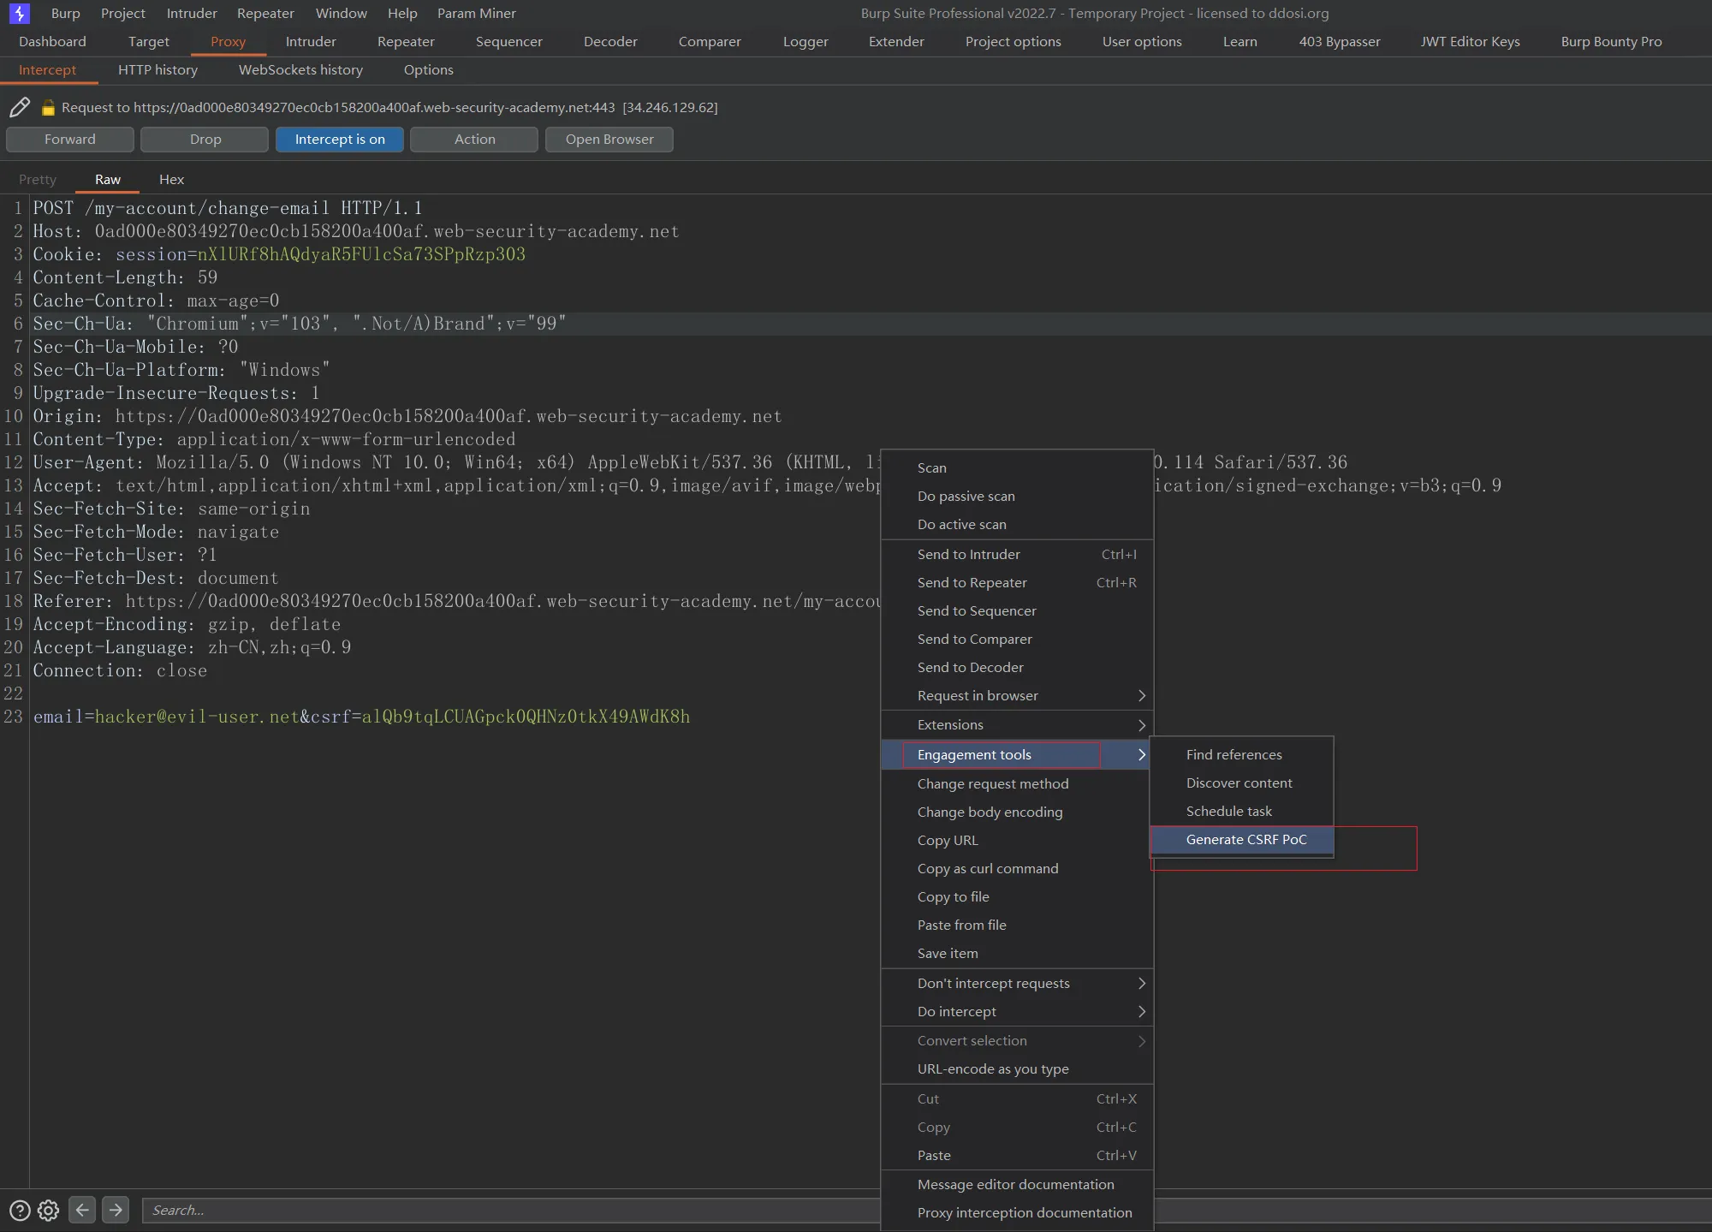Select the Hex view tab
The image size is (1712, 1232).
[171, 179]
